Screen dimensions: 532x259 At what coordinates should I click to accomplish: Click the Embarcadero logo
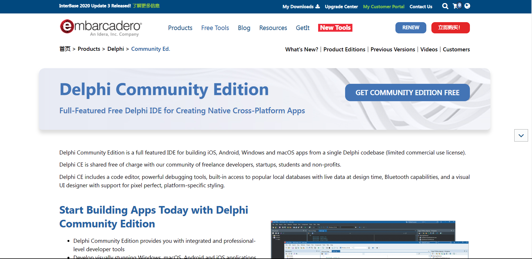[101, 28]
